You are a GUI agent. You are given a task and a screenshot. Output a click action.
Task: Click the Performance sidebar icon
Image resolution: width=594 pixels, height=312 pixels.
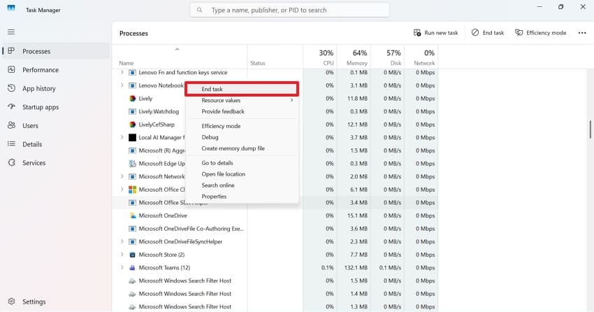pyautogui.click(x=11, y=69)
